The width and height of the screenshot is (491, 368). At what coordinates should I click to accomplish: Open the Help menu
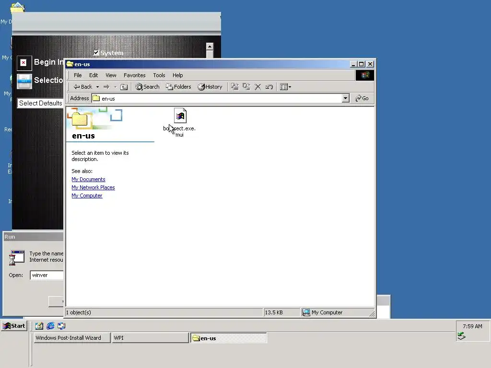(x=177, y=75)
